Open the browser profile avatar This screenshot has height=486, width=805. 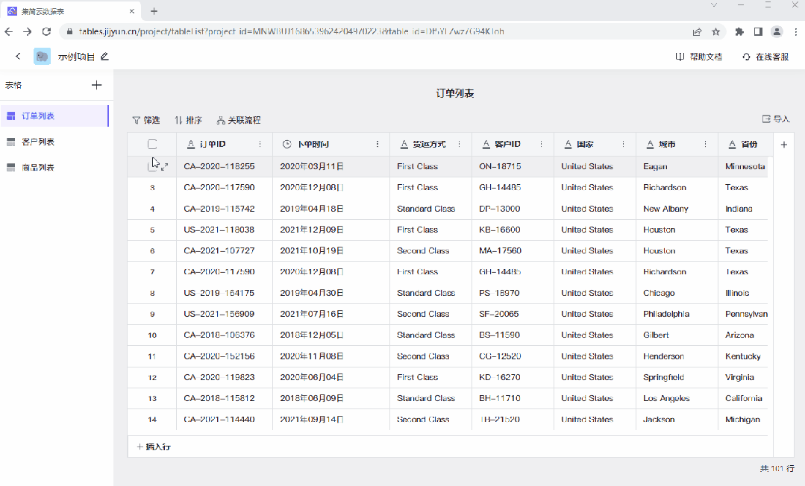777,32
